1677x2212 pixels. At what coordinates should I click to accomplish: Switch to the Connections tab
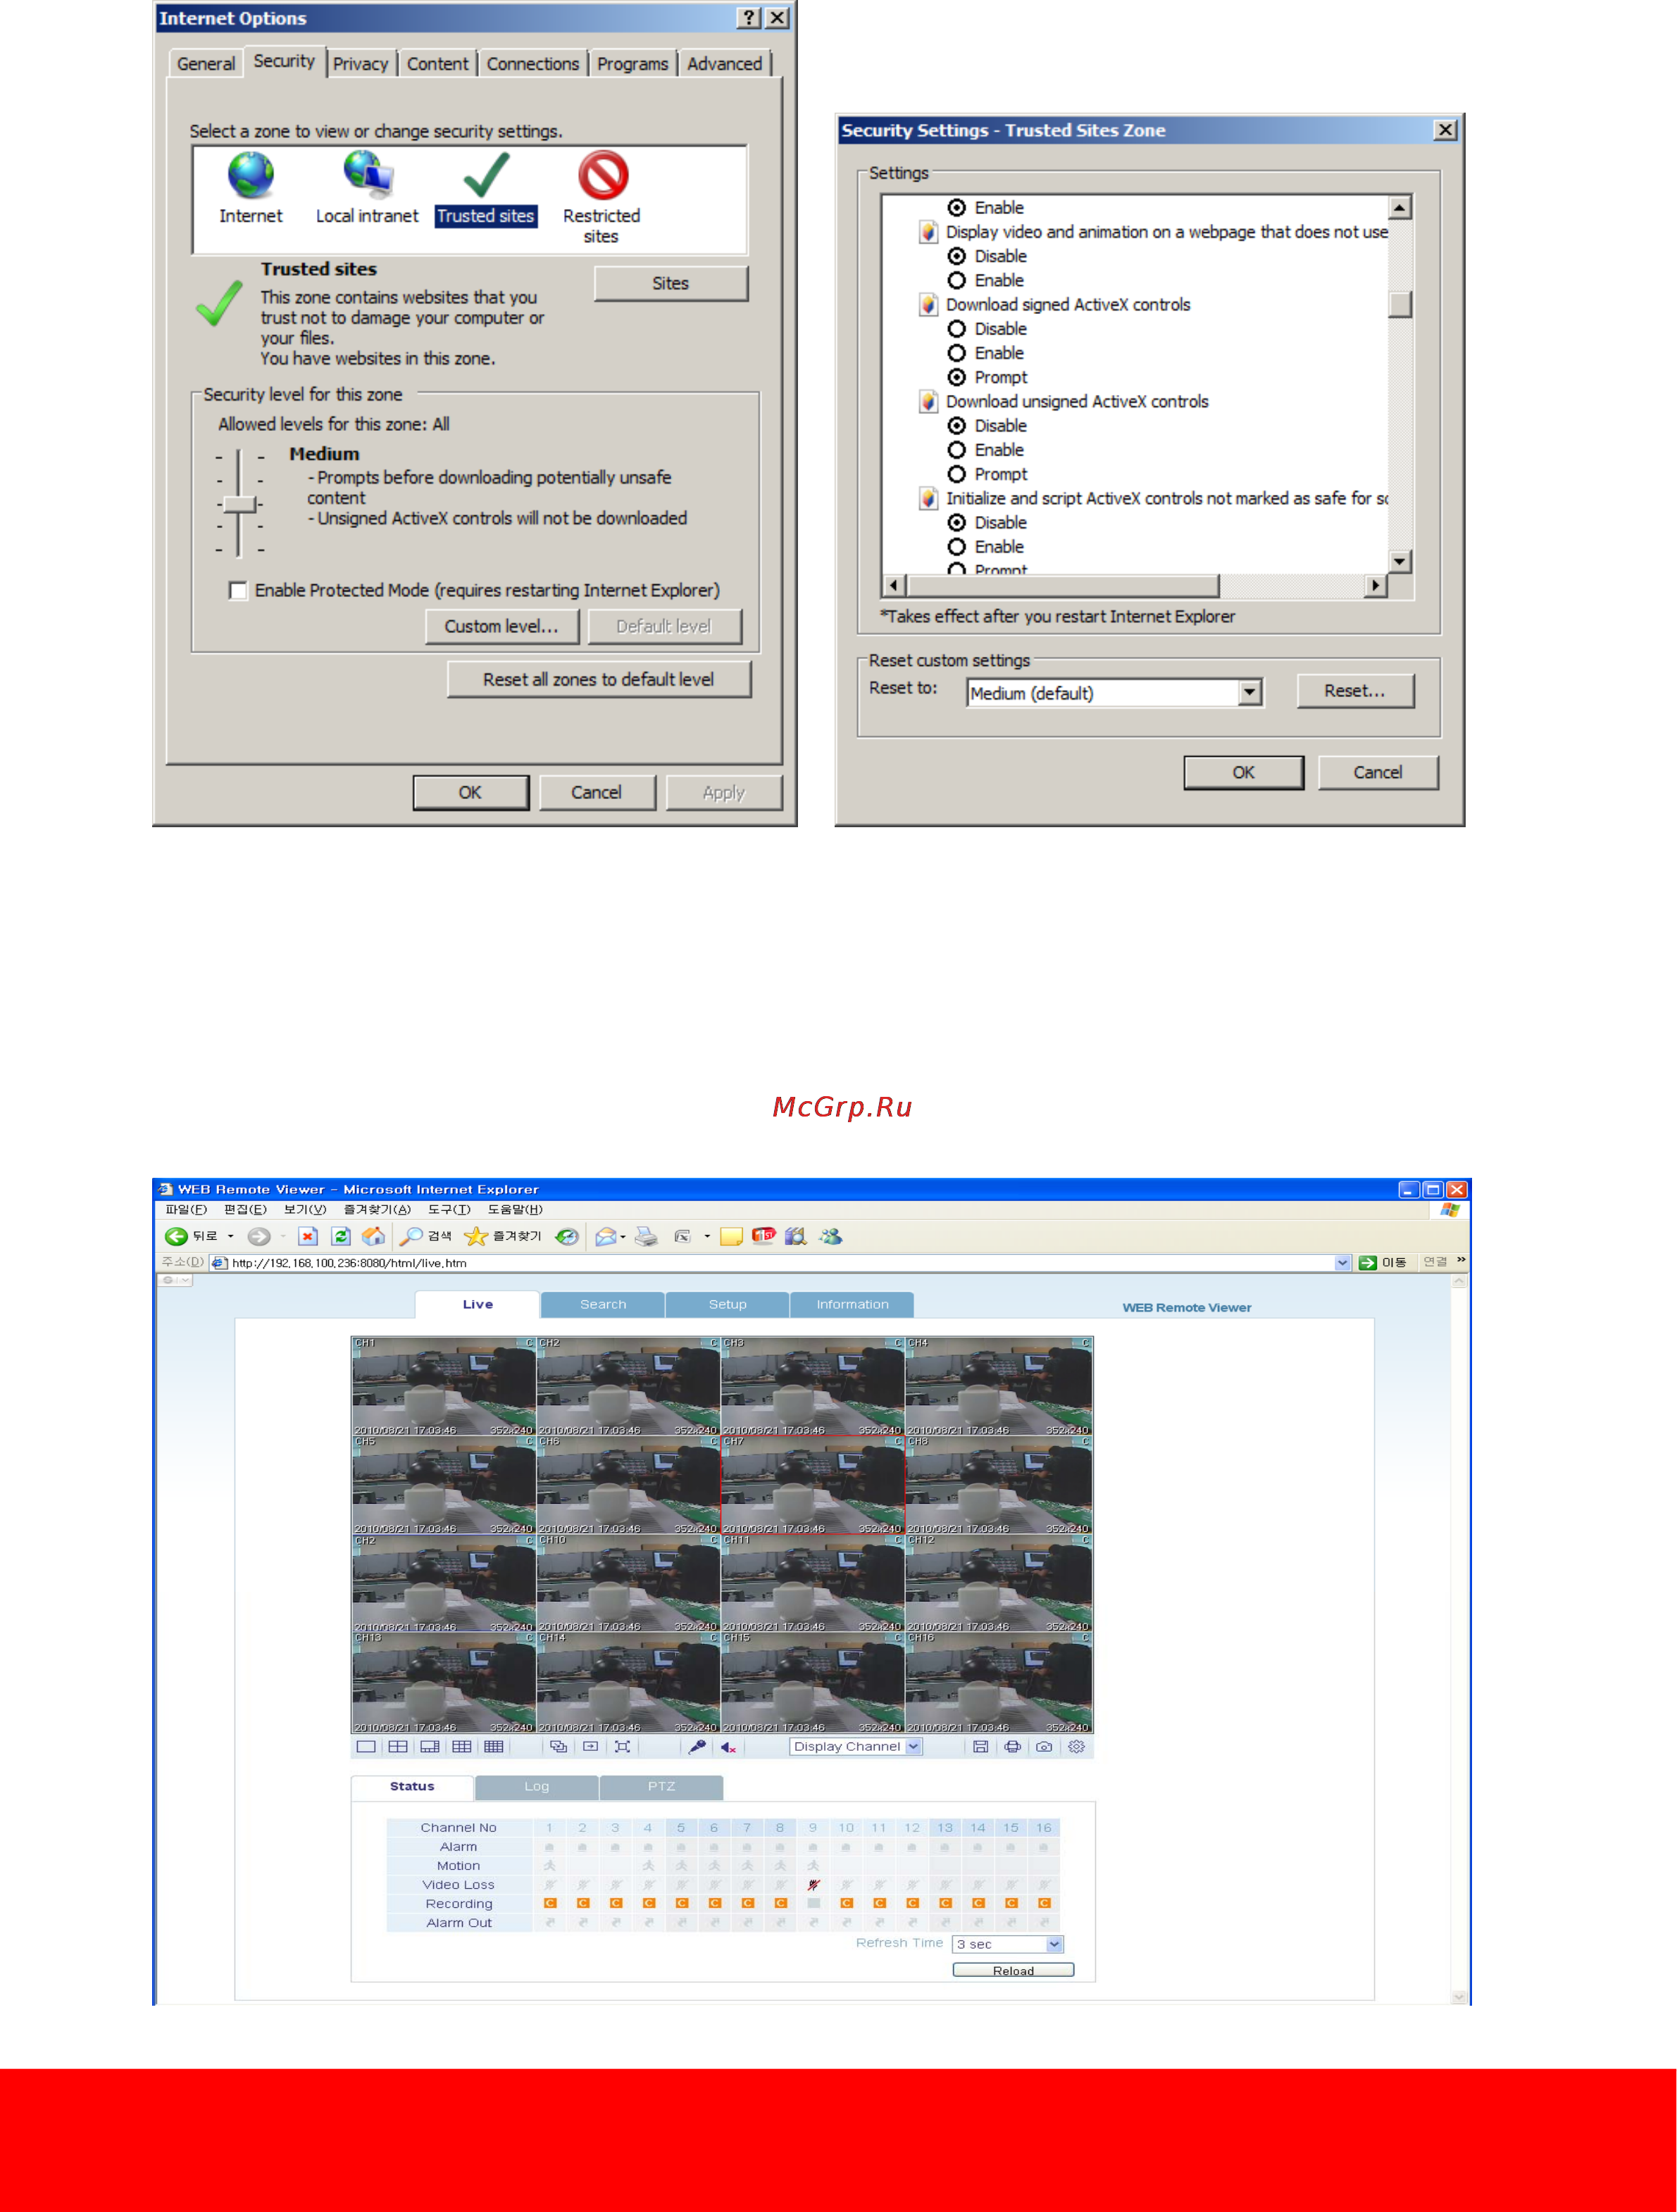coord(533,64)
